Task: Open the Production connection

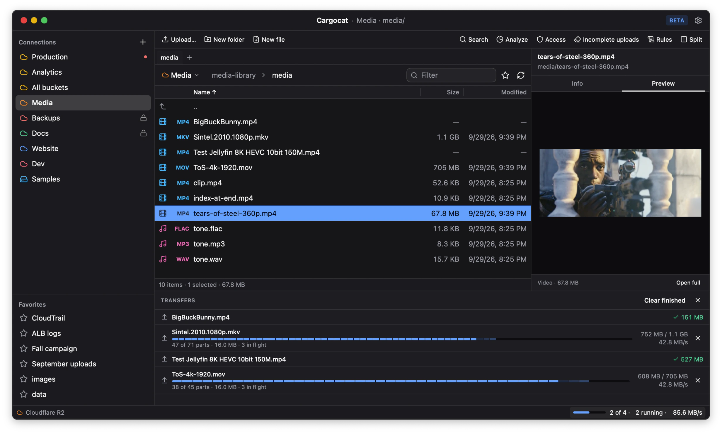Action: click(83, 57)
